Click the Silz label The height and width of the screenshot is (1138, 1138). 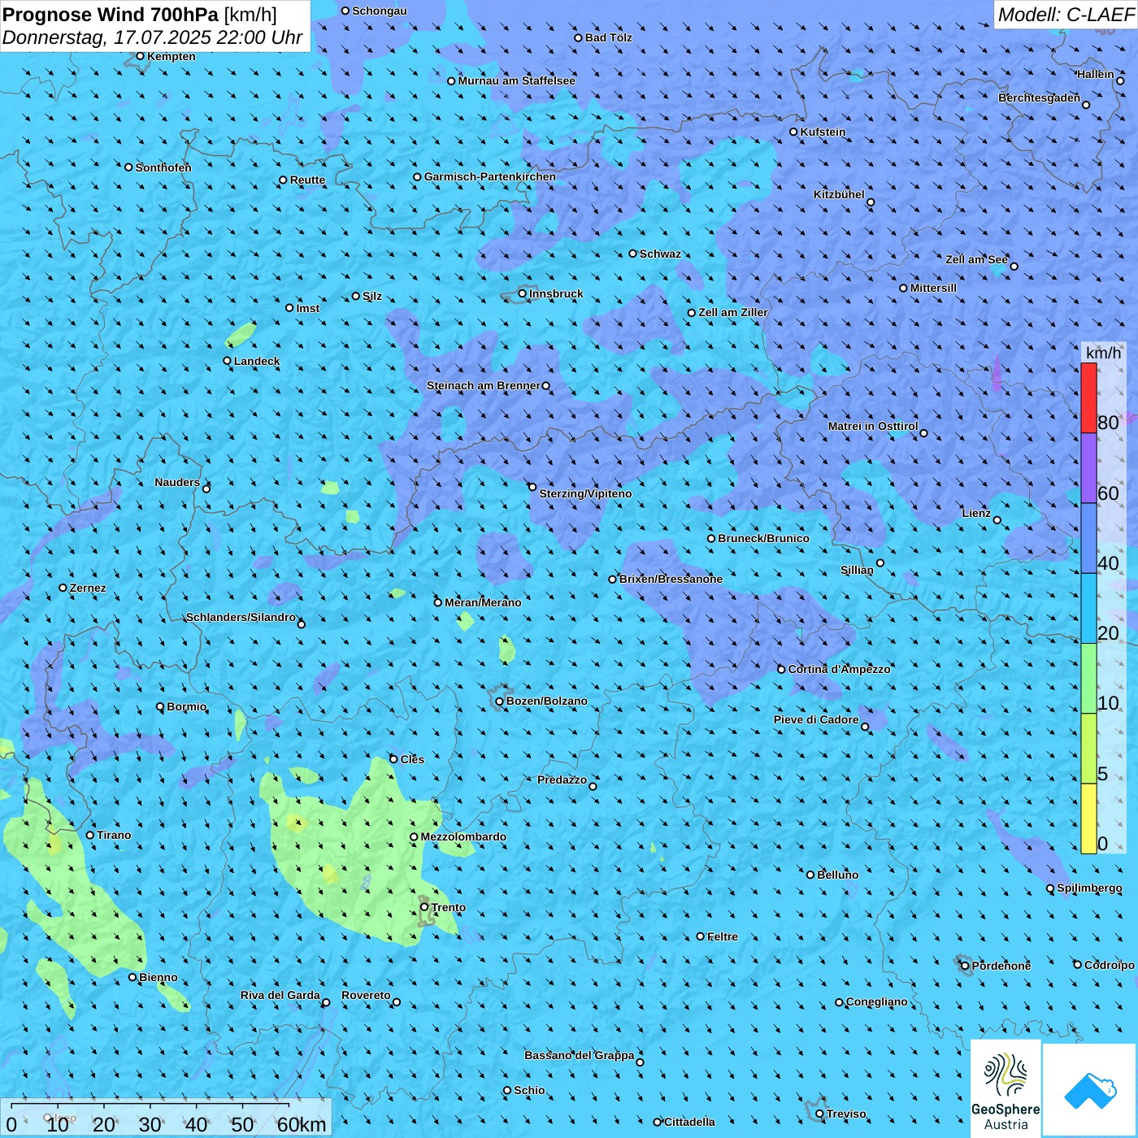click(x=372, y=296)
